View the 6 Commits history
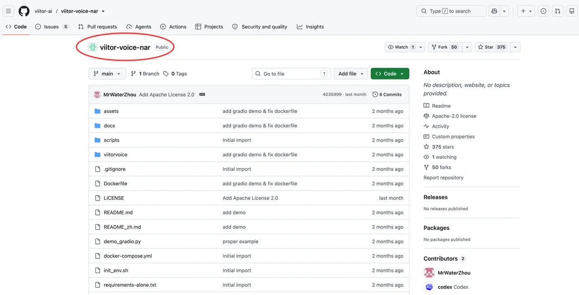579x295 pixels. [387, 94]
